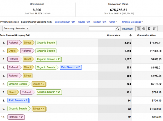The height and width of the screenshot is (121, 163).
Task: Click Referral × 2 chip in row 10
Action: coord(16,117)
